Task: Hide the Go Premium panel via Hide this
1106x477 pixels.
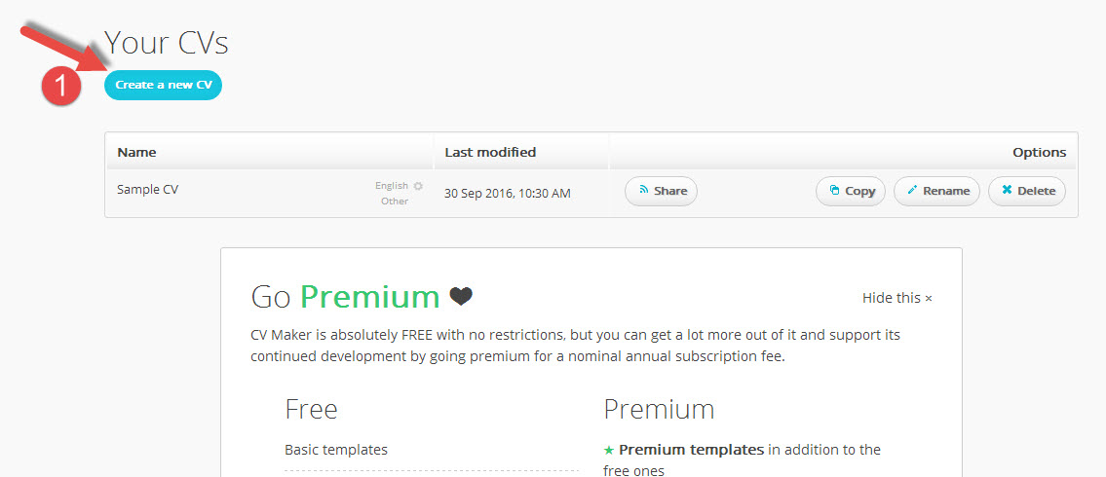Action: click(x=896, y=298)
